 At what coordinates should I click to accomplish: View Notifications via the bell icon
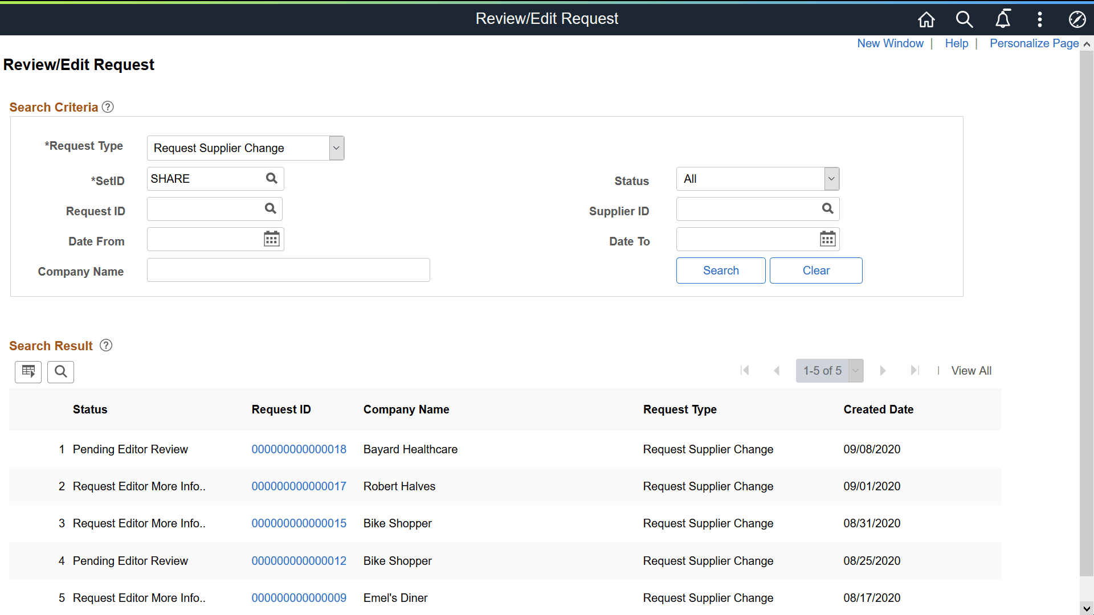1003,19
